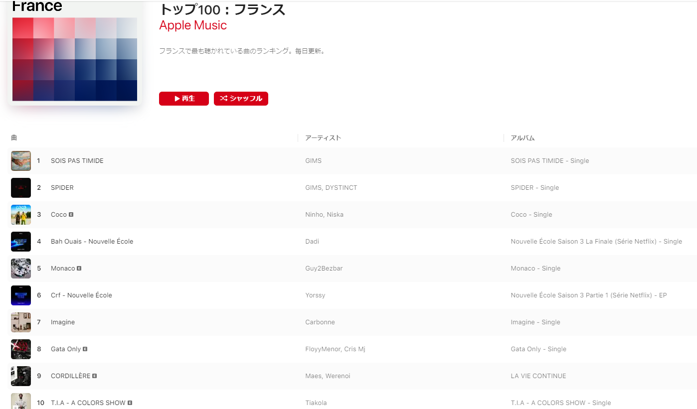Select song title CORDILLÈRE

(x=71, y=376)
